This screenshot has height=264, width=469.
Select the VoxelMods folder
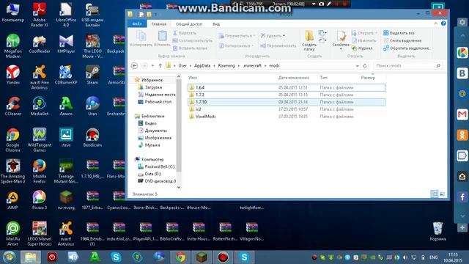(287, 117)
